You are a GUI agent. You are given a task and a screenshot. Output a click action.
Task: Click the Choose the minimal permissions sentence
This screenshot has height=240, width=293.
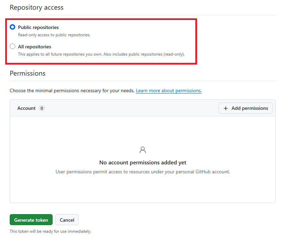72,90
